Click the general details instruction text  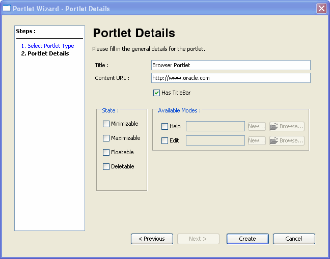pos(149,49)
